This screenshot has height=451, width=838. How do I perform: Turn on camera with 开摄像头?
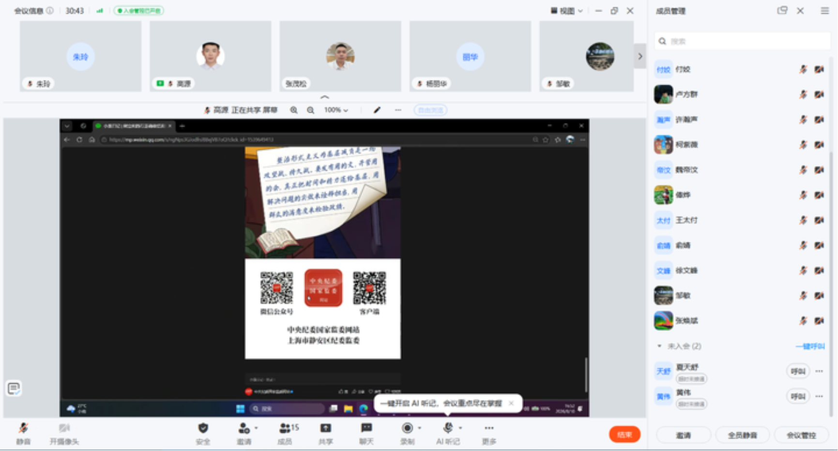64,433
